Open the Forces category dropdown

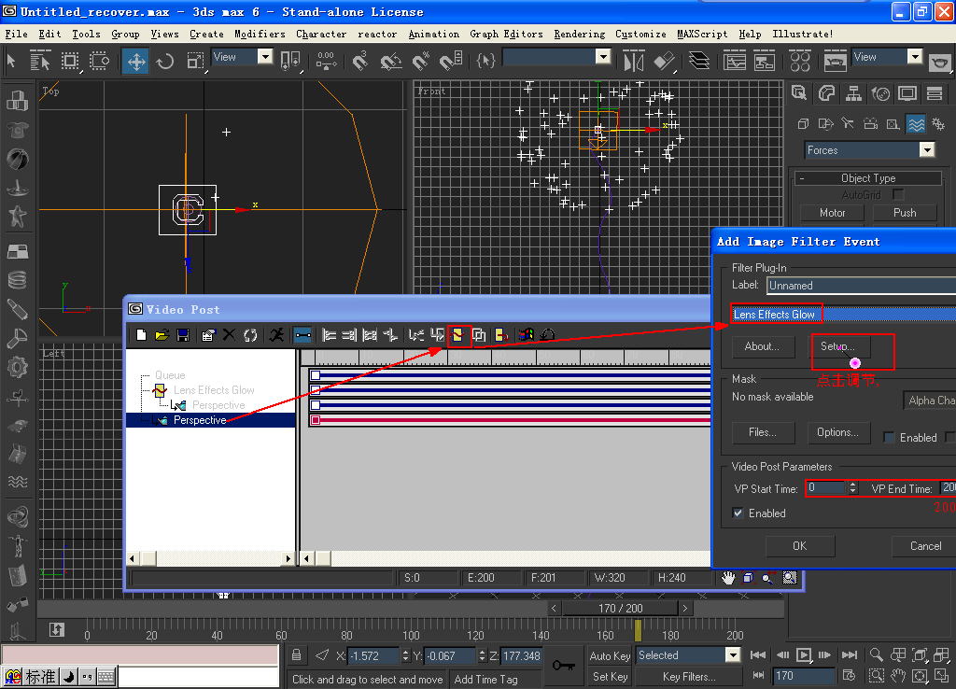(x=927, y=150)
